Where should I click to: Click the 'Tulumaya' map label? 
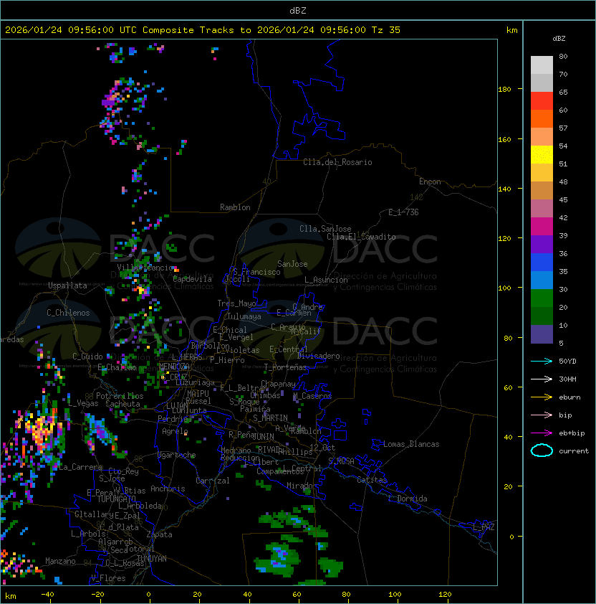244,316
